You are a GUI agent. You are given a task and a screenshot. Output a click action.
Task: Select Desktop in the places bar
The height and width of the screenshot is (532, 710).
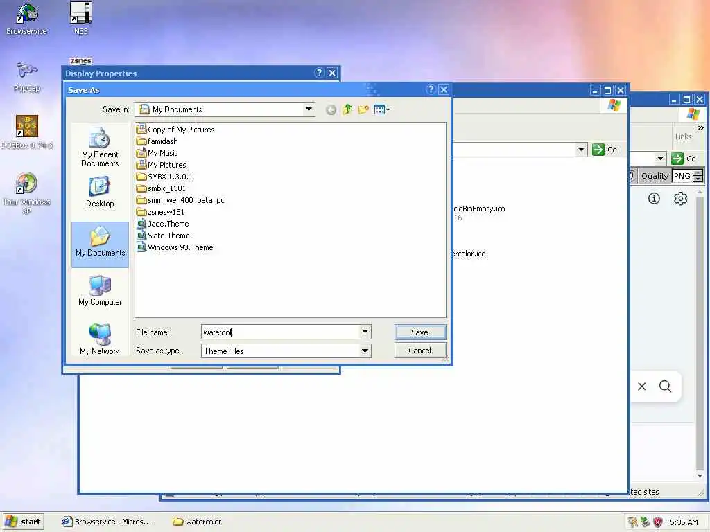(100, 192)
